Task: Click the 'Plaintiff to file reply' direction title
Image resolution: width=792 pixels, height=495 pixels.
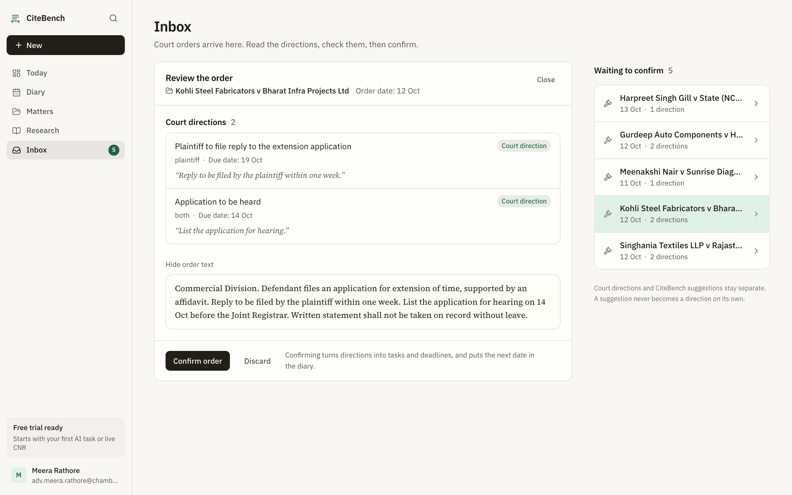Action: pyautogui.click(x=263, y=146)
